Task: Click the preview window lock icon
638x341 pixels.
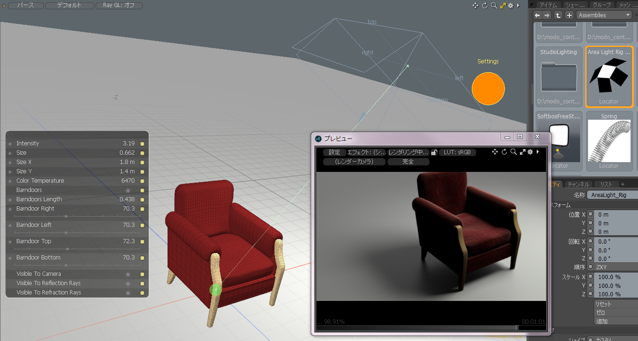Action: click(434, 152)
